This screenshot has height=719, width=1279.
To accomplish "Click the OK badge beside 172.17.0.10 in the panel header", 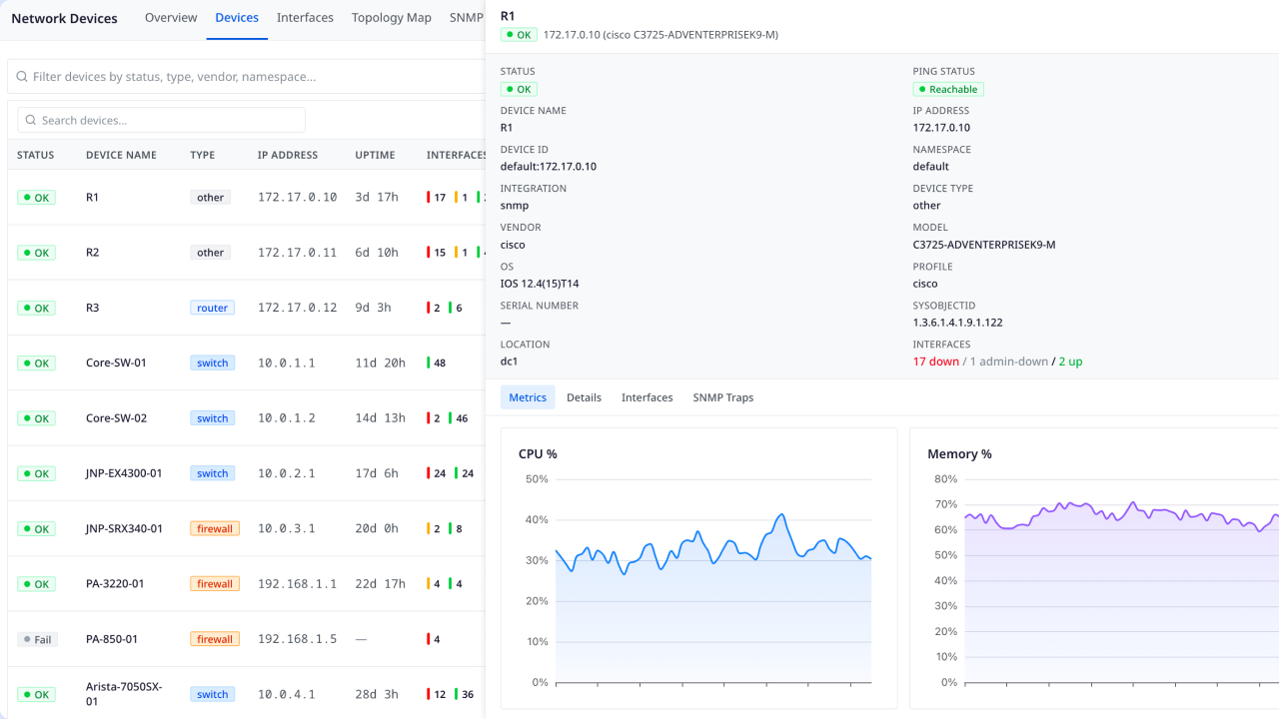I will (x=519, y=35).
